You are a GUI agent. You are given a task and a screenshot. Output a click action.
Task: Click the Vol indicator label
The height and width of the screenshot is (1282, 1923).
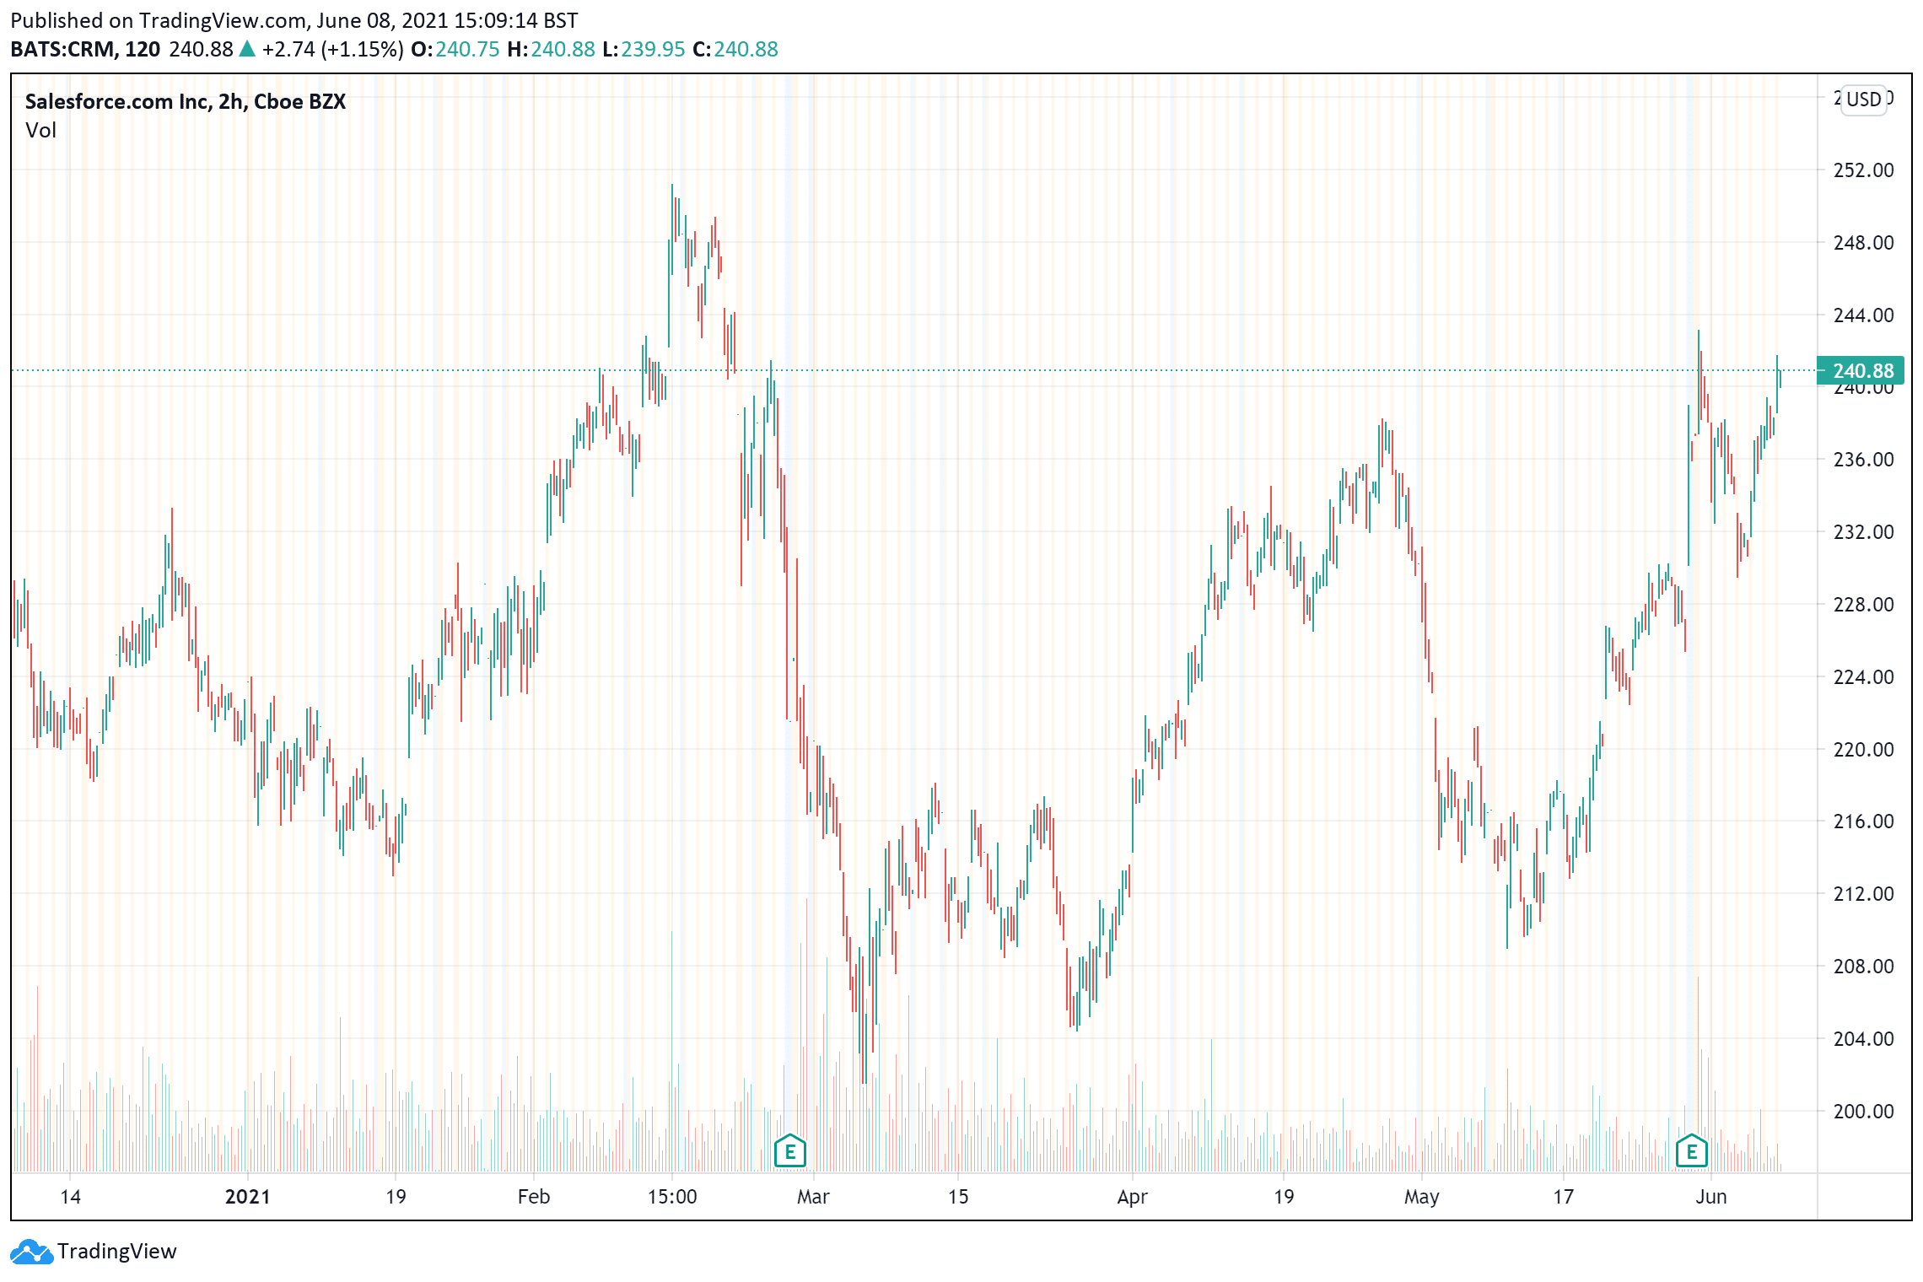tap(40, 131)
